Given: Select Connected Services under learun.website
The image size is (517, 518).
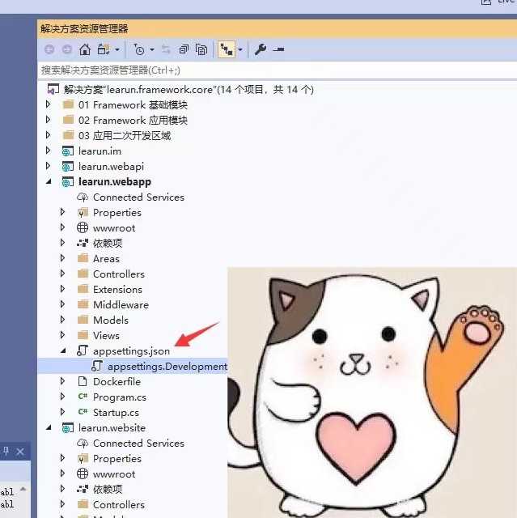Looking at the screenshot, I should pos(138,444).
